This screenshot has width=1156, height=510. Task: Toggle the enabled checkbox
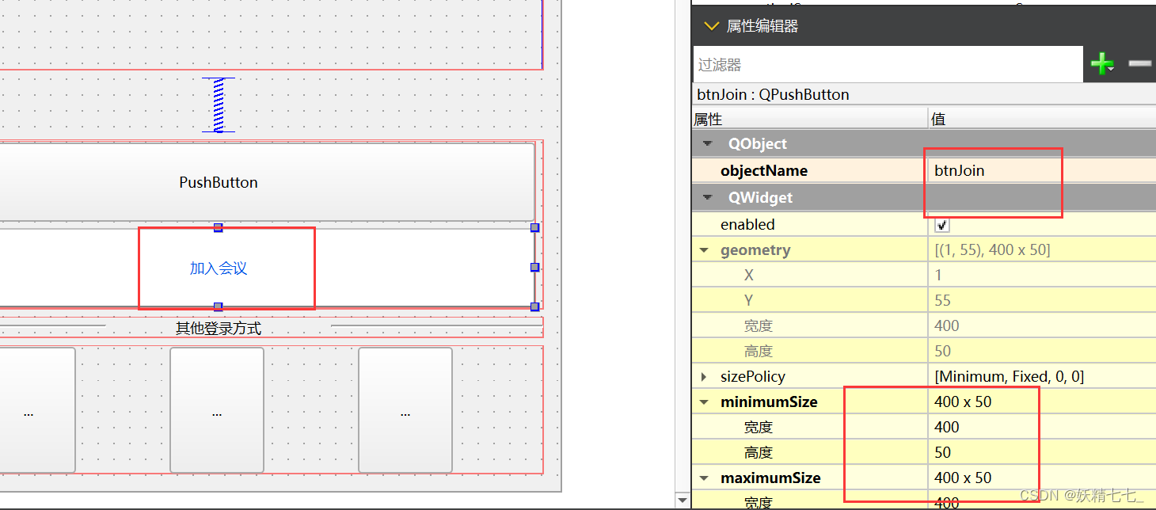coord(941,225)
